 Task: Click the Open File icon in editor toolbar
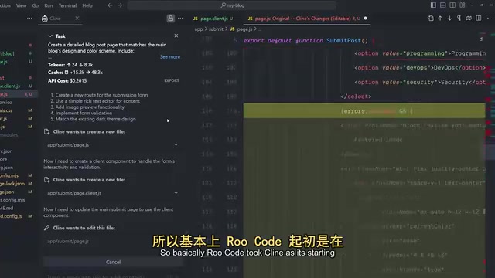[431, 19]
